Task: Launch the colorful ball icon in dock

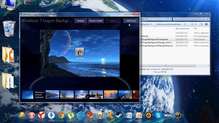Action: click(22, 115)
